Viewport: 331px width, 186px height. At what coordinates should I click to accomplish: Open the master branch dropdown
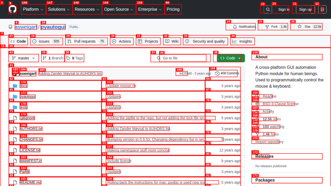(23, 58)
